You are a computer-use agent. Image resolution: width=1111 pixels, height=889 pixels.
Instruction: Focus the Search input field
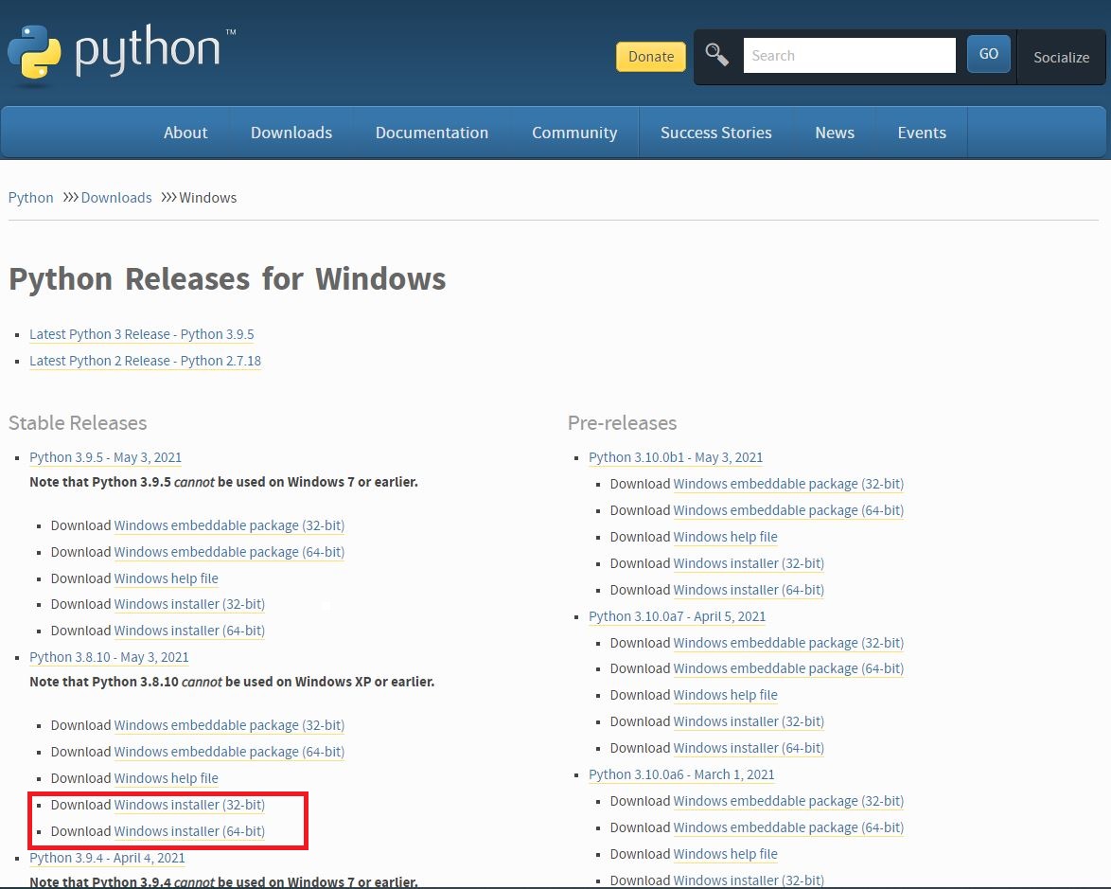pyautogui.click(x=849, y=56)
